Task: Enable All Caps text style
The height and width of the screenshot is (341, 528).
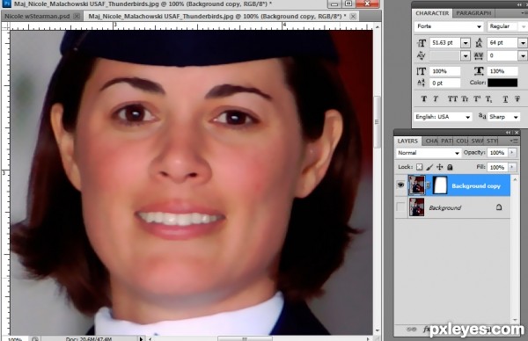Action: [x=452, y=98]
